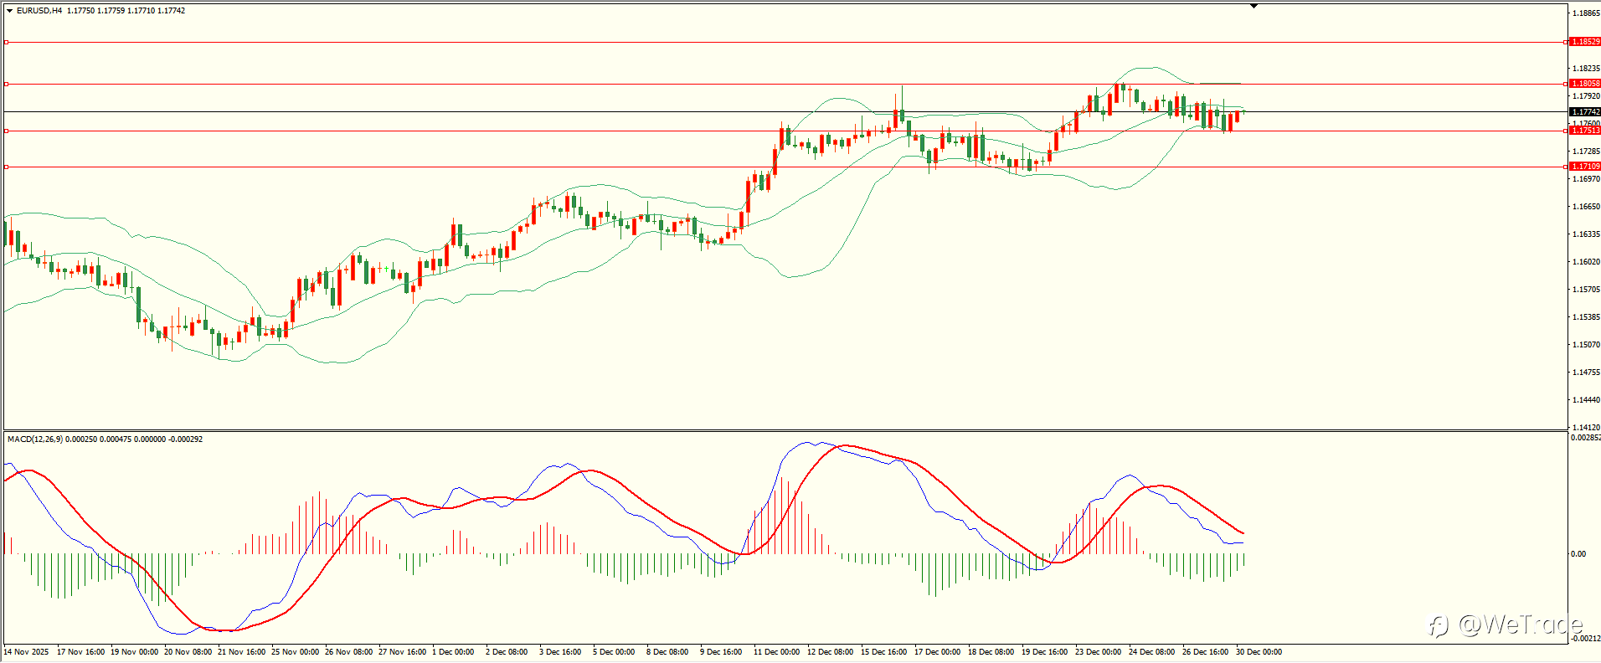Click the 19 Dec 16:00 time axis label
This screenshot has height=663, width=1601.
[1045, 652]
